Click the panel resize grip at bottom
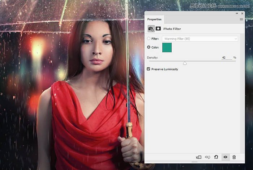Image resolution: width=253 pixels, height=170 pixels. tap(195, 162)
